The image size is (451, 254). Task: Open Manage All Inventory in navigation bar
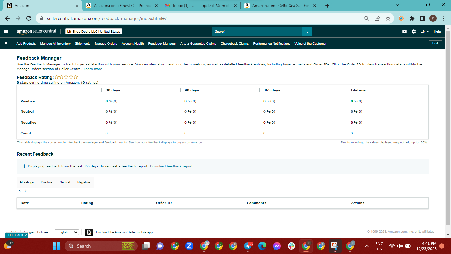(55, 44)
